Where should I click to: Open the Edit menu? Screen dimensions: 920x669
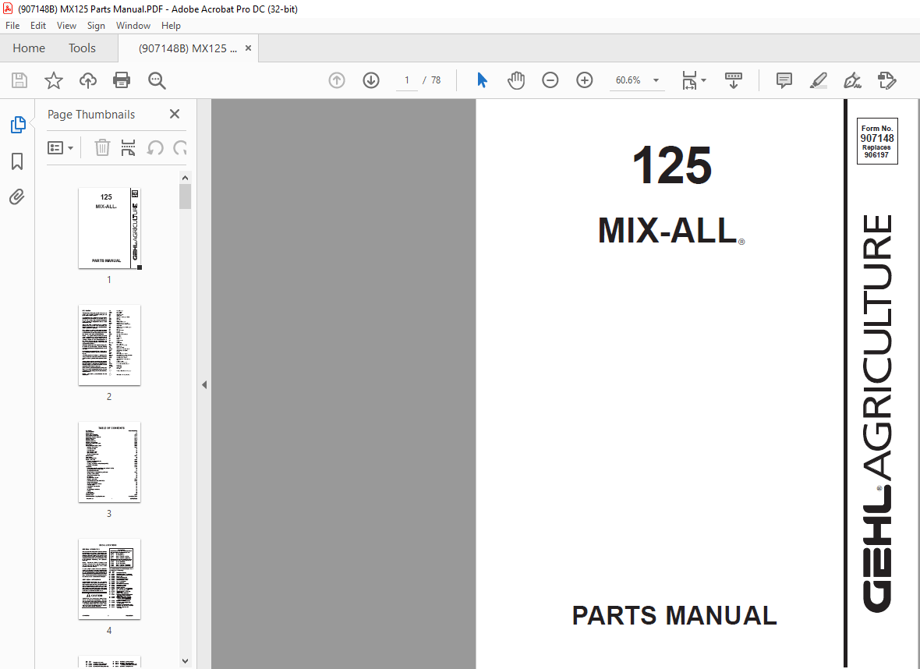pos(38,26)
